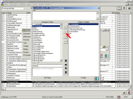Screen dimensions: 133x99
Task: Select 'Inventarnummer' in Felder in Tabelle
Action: pyautogui.click(x=84, y=26)
